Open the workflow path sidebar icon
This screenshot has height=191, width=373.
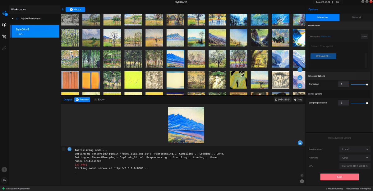(x=4, y=36)
